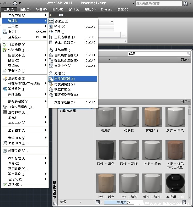193x207 pixels.
Task: Click the Command Line (命令行) icon
Action: (x=5, y=32)
